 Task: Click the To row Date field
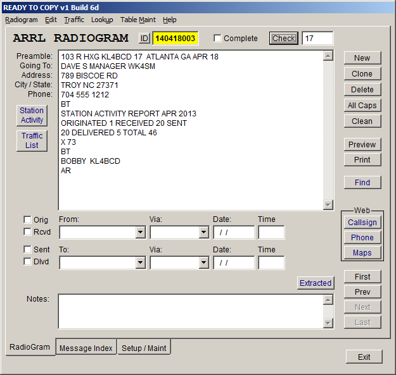click(x=234, y=263)
